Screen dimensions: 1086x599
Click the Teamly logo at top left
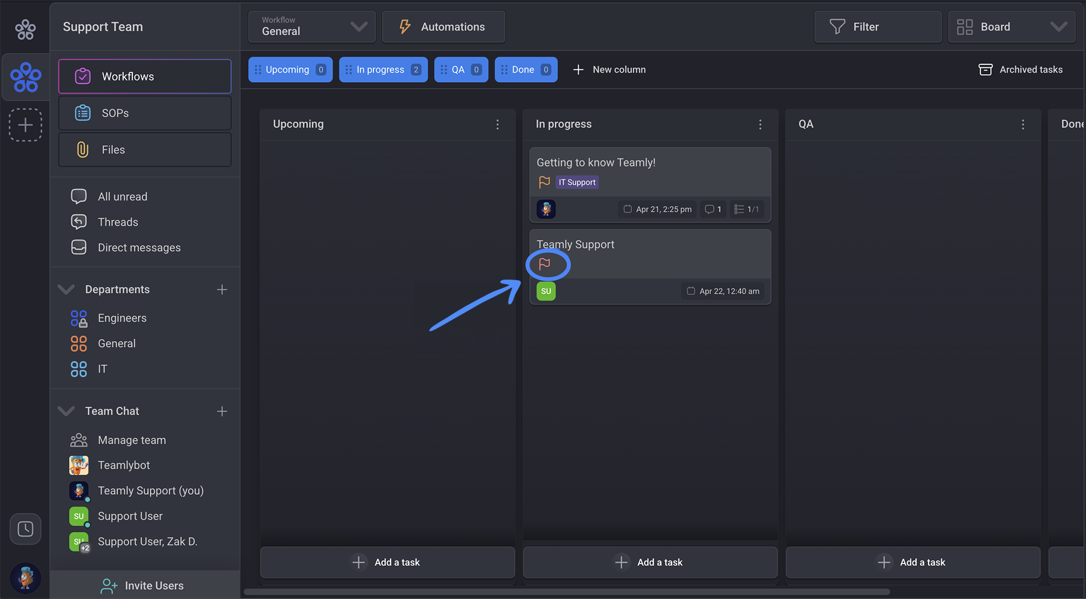pyautogui.click(x=25, y=28)
